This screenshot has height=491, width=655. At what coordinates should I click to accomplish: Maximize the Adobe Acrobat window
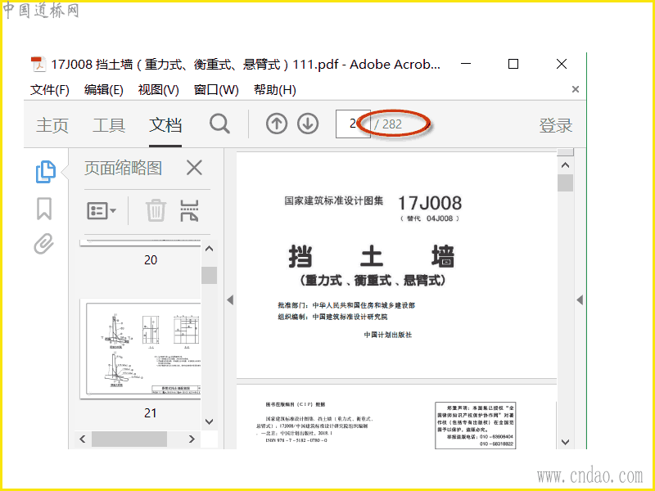pos(513,64)
